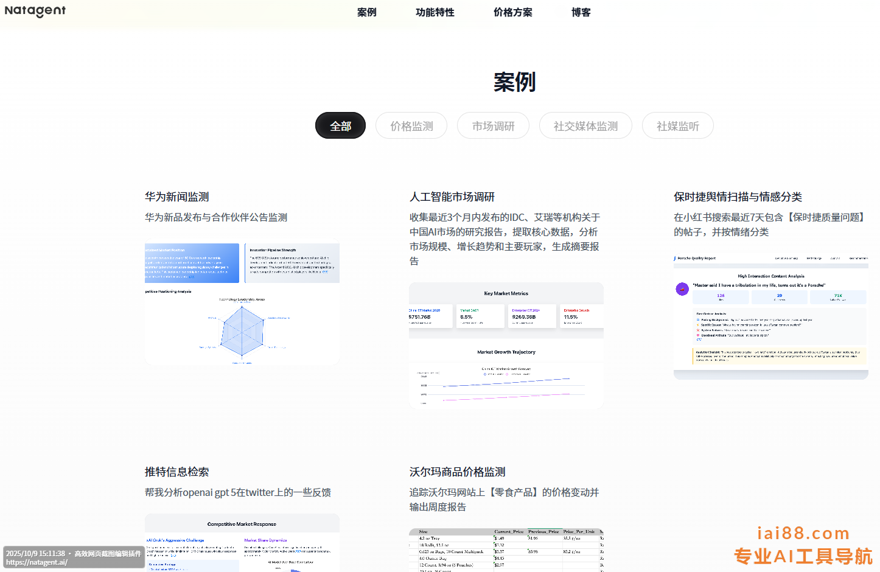Open the 案例 navigation menu item
Image resolution: width=880 pixels, height=572 pixels.
point(366,12)
